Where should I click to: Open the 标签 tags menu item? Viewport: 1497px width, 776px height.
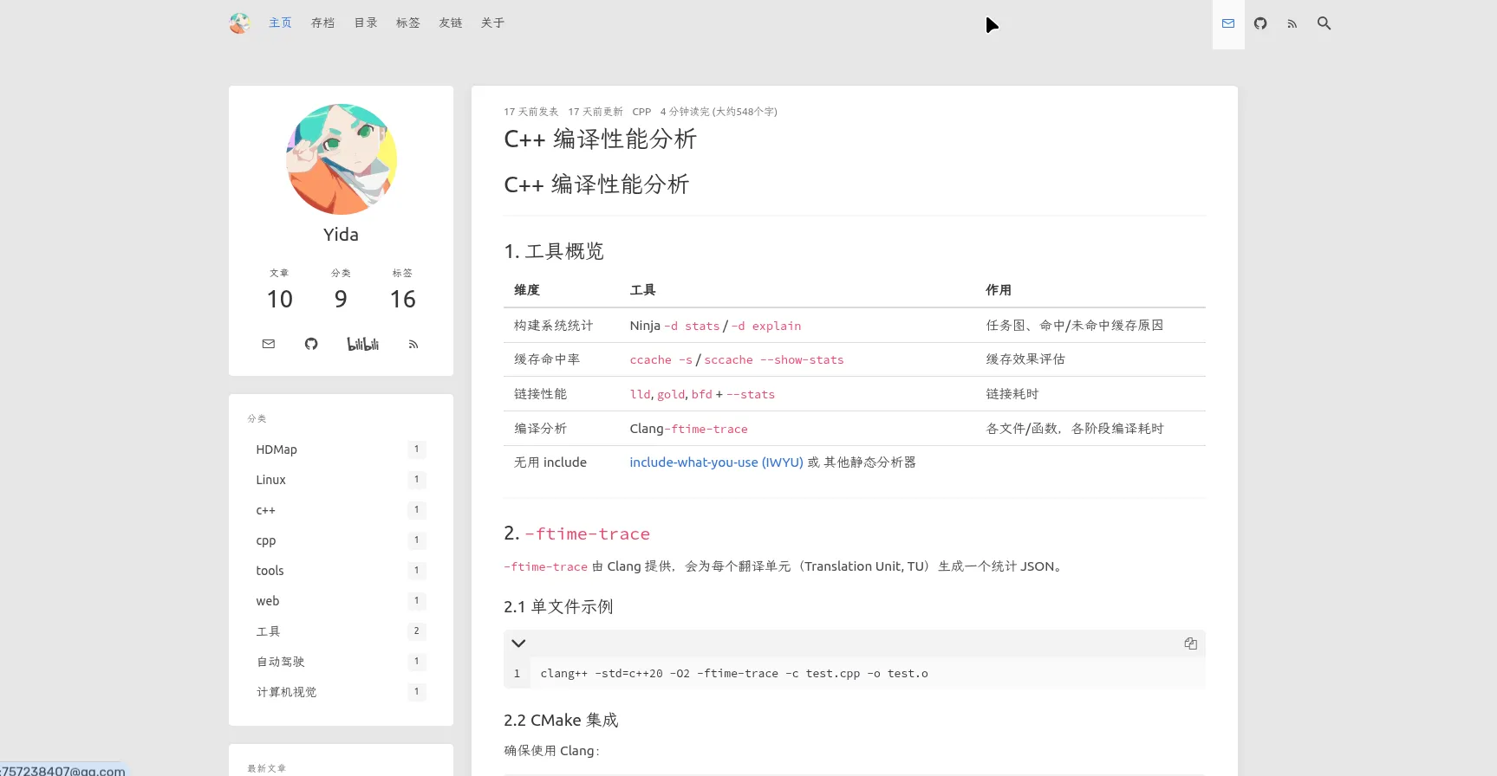407,23
